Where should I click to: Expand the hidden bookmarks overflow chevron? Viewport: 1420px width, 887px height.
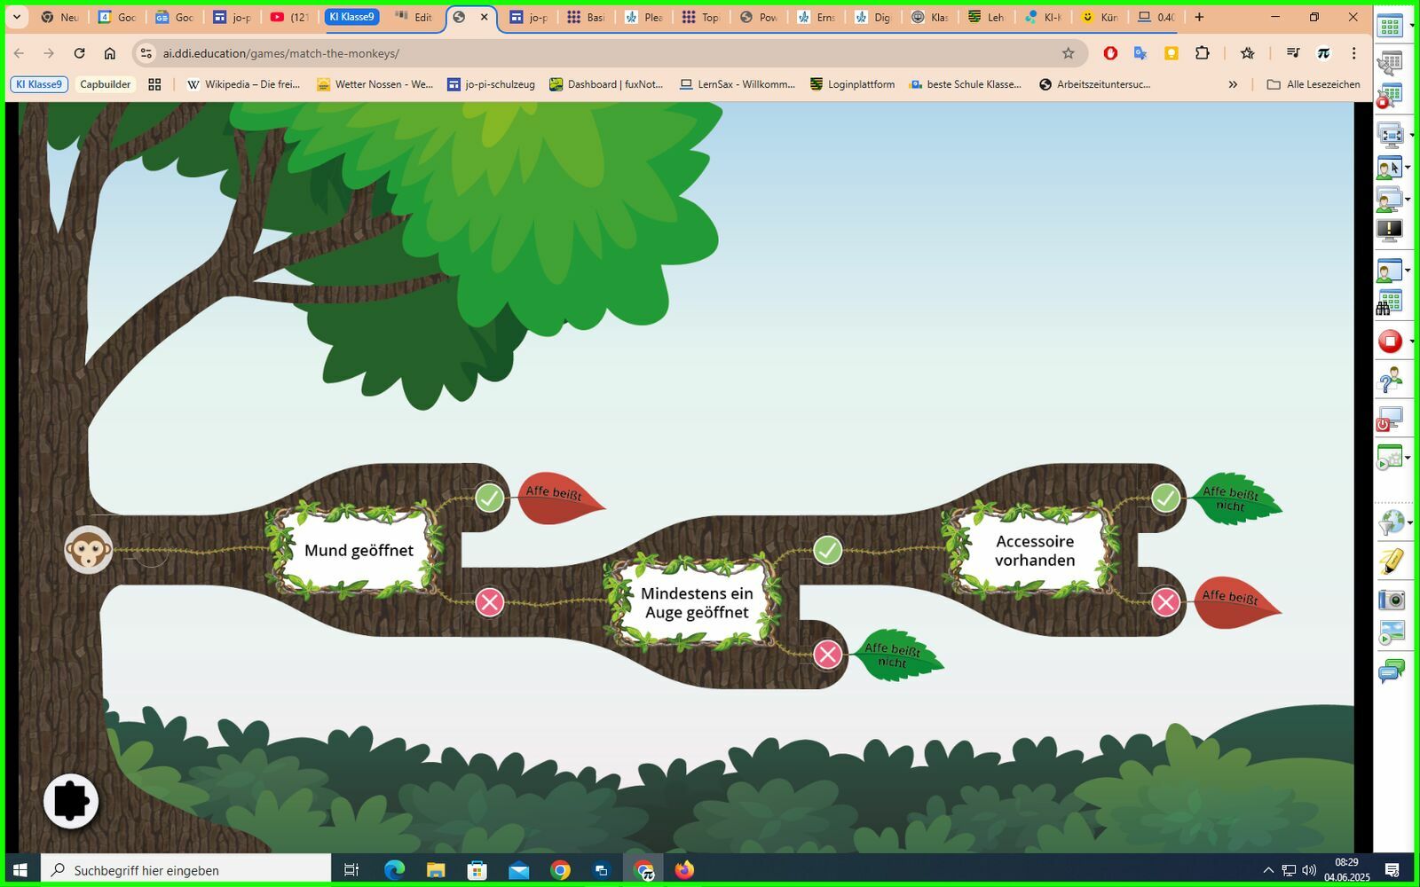tap(1233, 84)
